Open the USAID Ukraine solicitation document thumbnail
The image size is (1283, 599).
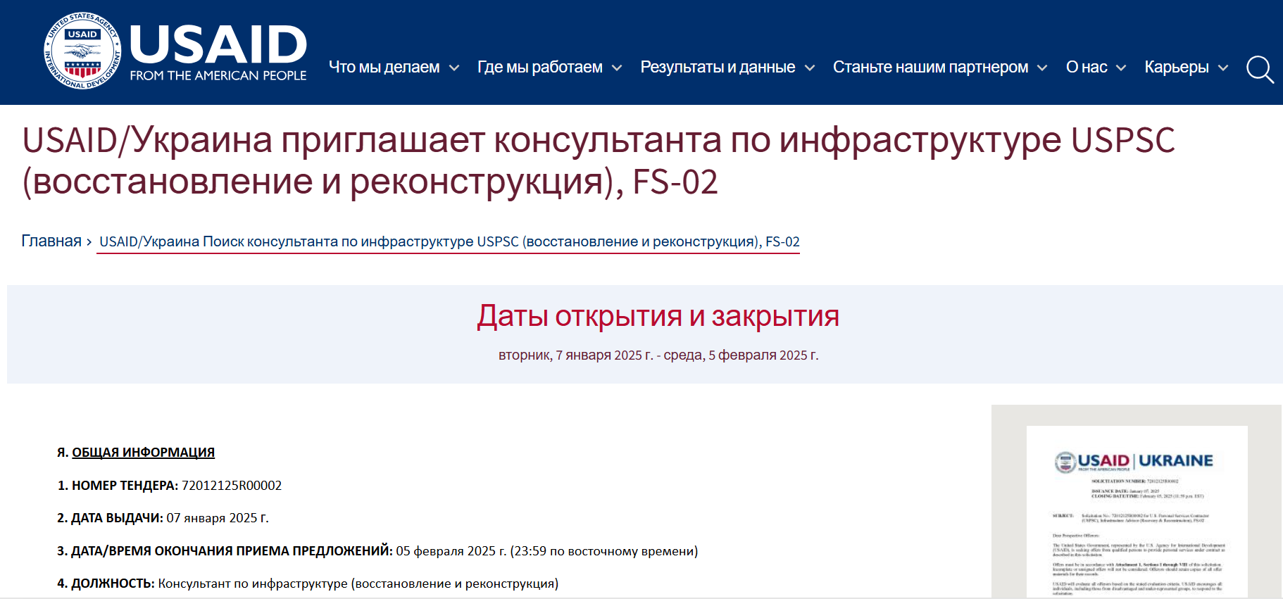(1137, 511)
